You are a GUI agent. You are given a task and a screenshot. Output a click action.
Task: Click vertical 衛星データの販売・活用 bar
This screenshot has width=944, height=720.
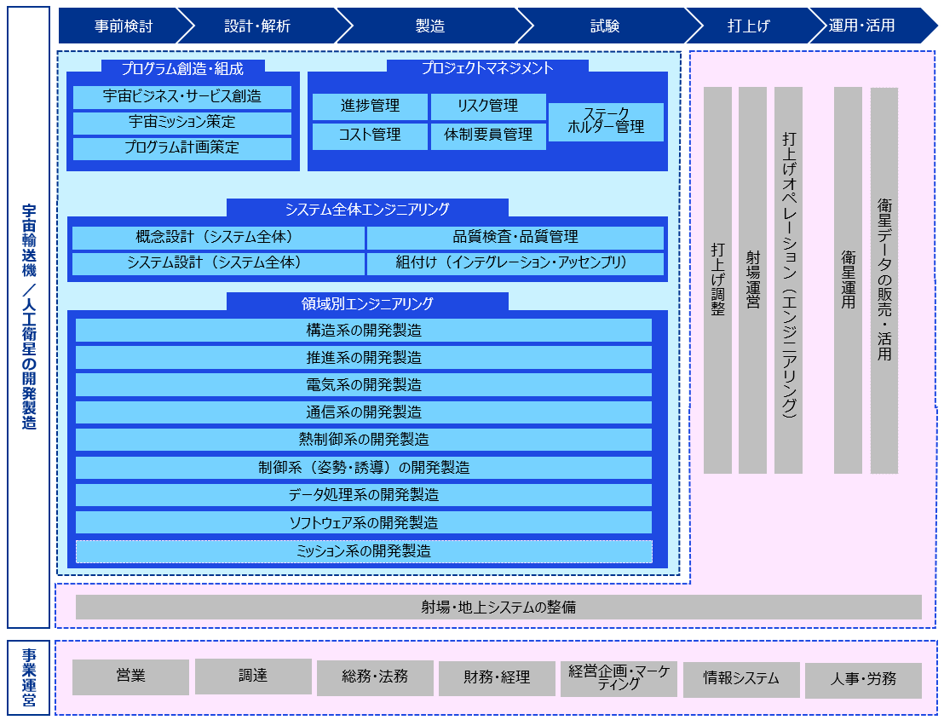pyautogui.click(x=884, y=280)
